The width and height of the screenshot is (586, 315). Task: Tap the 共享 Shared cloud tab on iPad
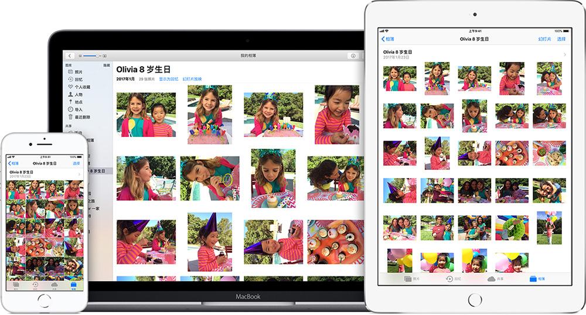[496, 279]
